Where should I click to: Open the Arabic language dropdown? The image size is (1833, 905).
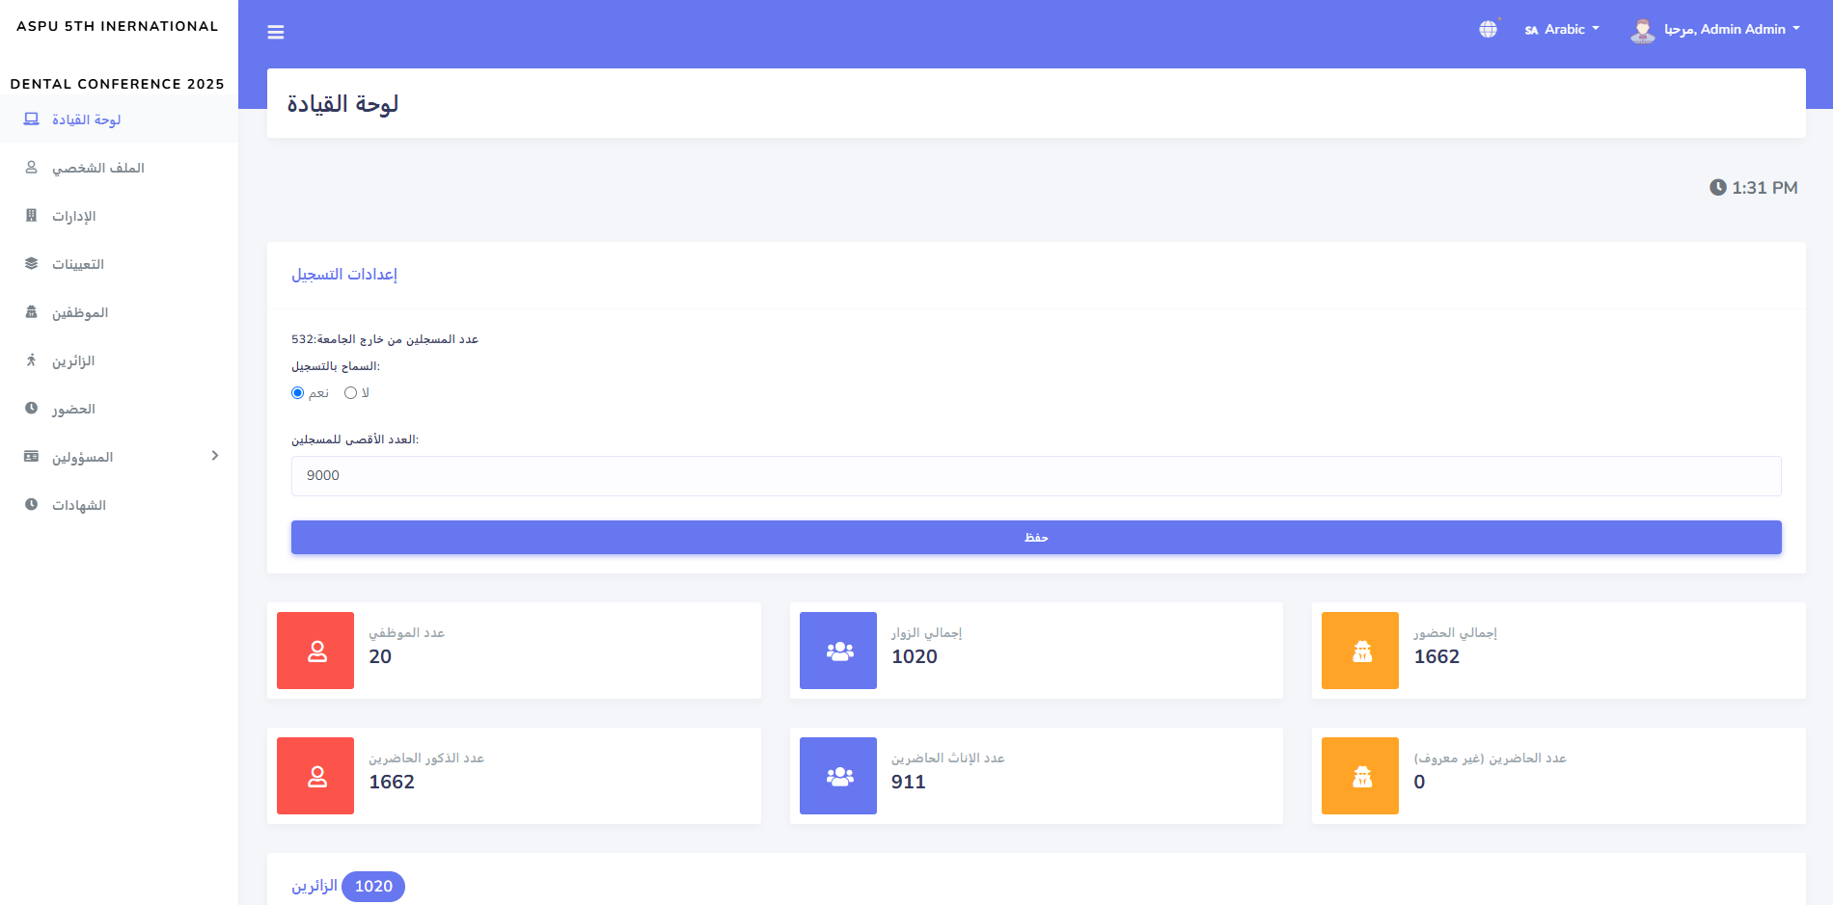[x=1563, y=30]
